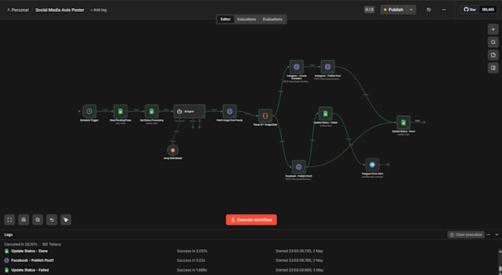Click the 'Canceled in 26.167s' summary text

pyautogui.click(x=21, y=244)
